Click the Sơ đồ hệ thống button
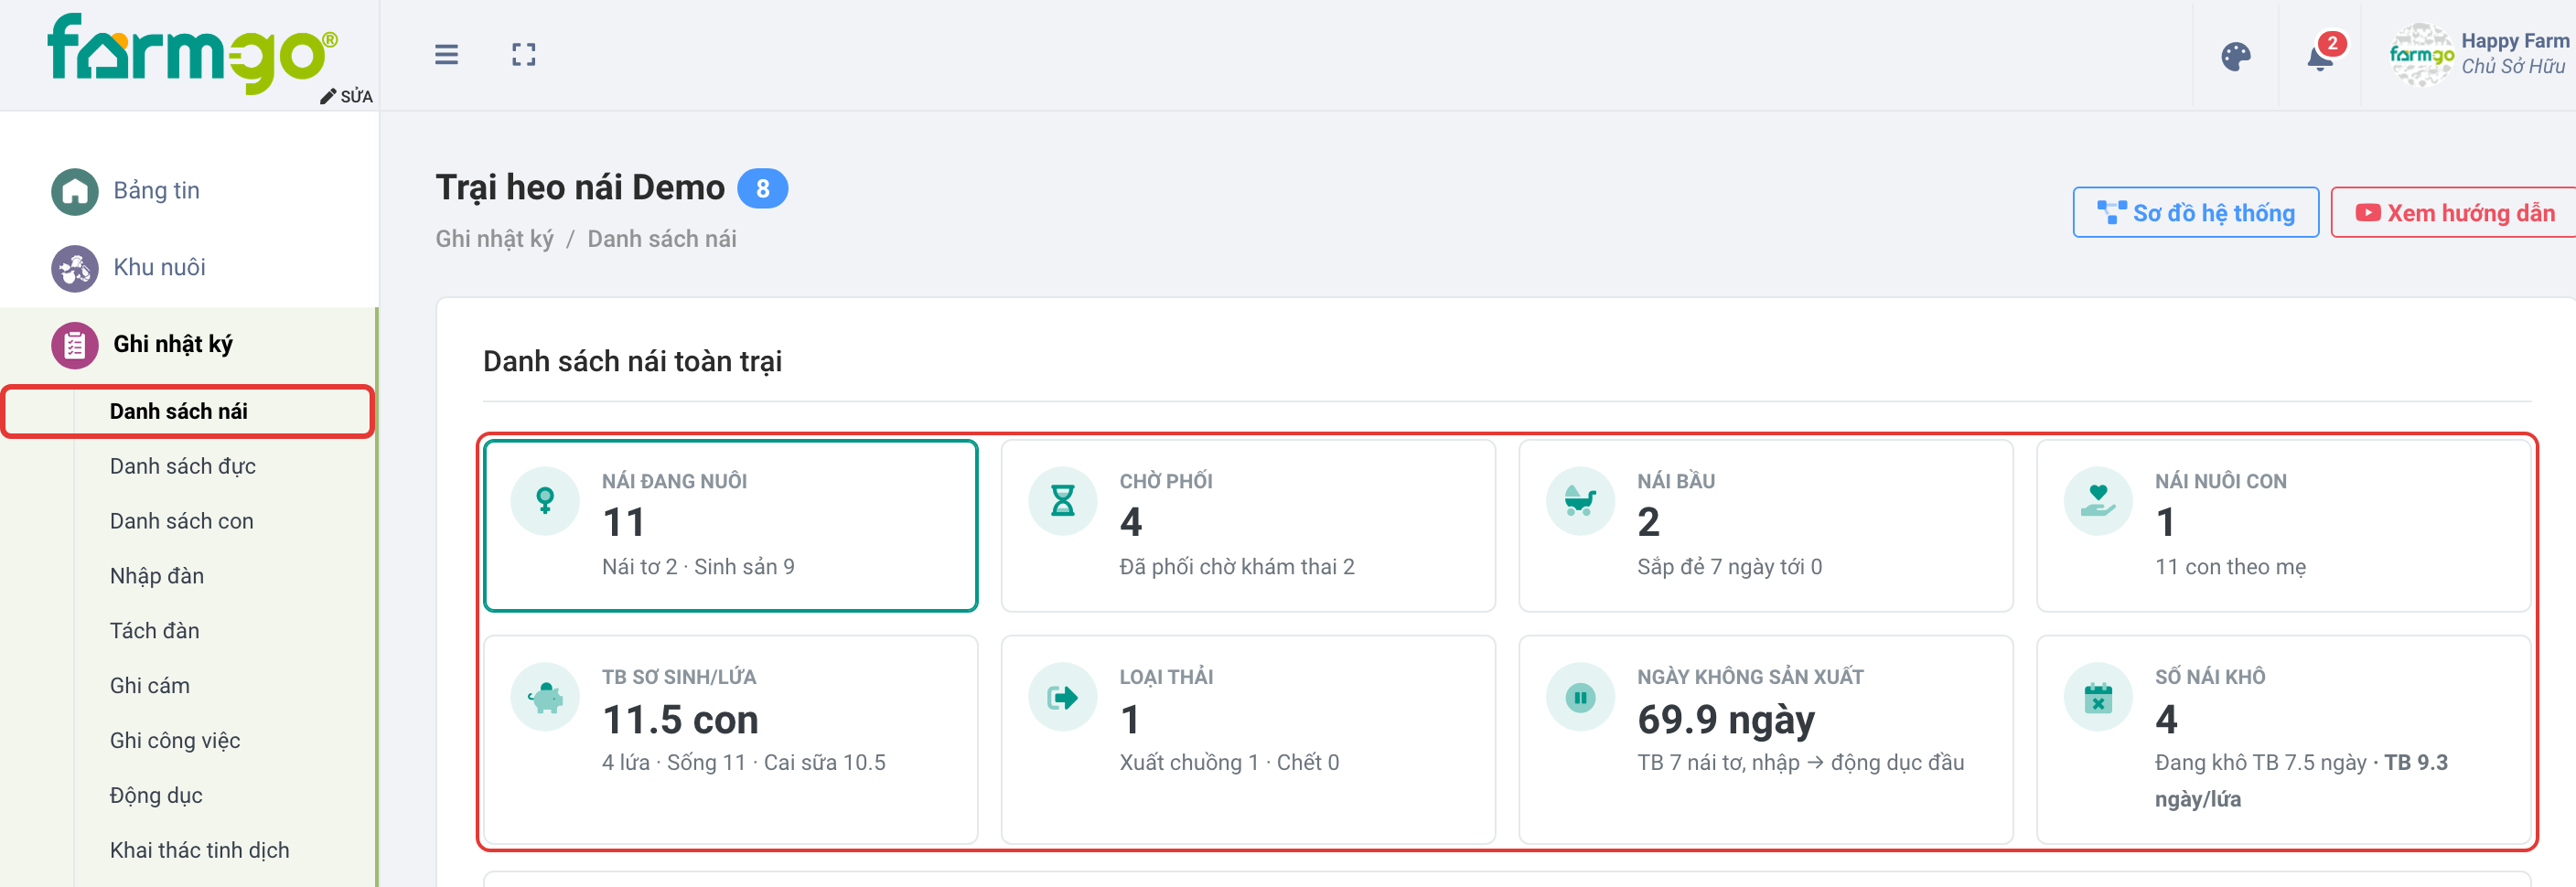The height and width of the screenshot is (887, 2576). point(2195,213)
